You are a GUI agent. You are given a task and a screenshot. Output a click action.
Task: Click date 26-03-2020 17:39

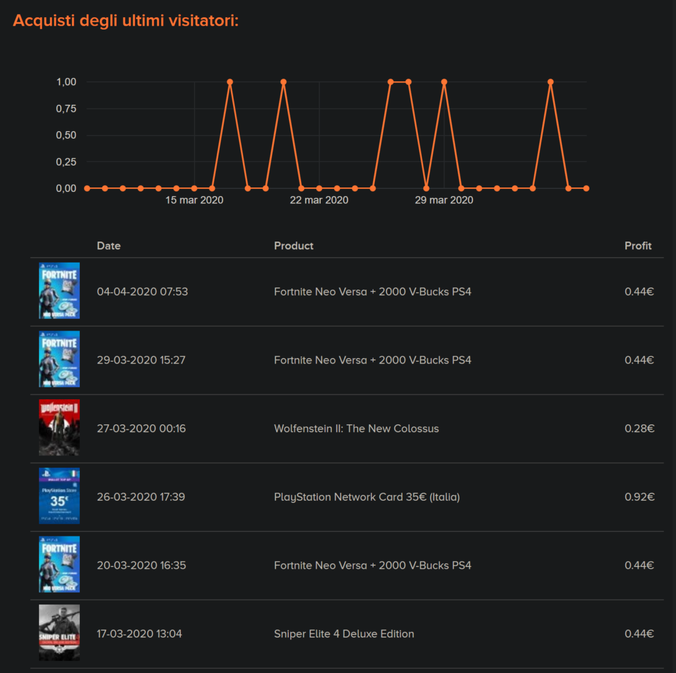pos(141,497)
